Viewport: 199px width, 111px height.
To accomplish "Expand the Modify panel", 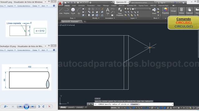I will 96,18.
